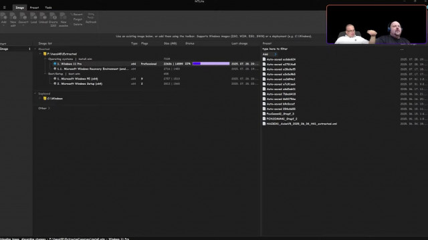Click the Forget toolbar button
Screen dimensions: 428x240
(x=78, y=19)
